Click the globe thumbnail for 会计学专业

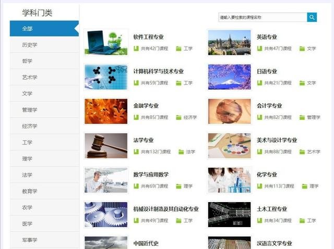click(230, 111)
